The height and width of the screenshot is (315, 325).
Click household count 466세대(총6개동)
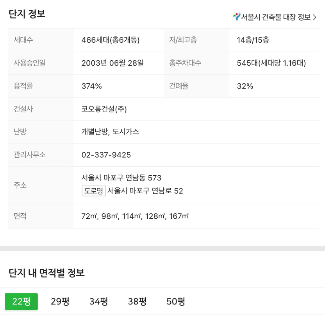(x=111, y=40)
